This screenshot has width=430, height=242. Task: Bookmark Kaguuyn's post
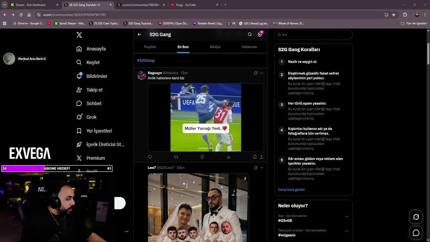pyautogui.click(x=255, y=157)
